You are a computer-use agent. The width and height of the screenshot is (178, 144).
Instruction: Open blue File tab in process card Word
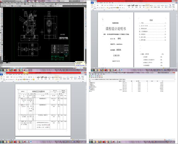(2, 74)
